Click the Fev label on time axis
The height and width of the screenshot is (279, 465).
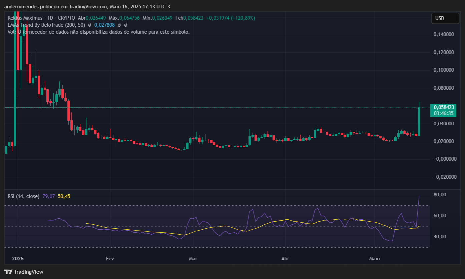110,259
